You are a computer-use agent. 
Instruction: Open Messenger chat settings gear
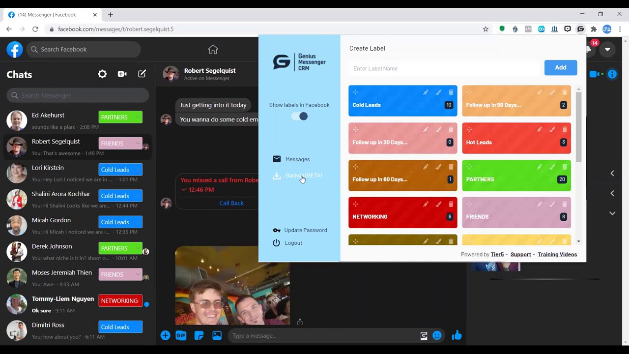(102, 74)
